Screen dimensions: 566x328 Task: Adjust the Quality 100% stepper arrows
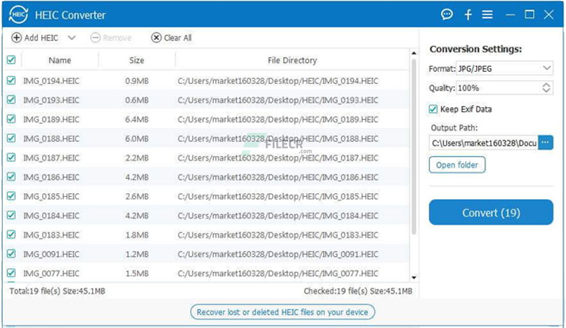(x=546, y=88)
